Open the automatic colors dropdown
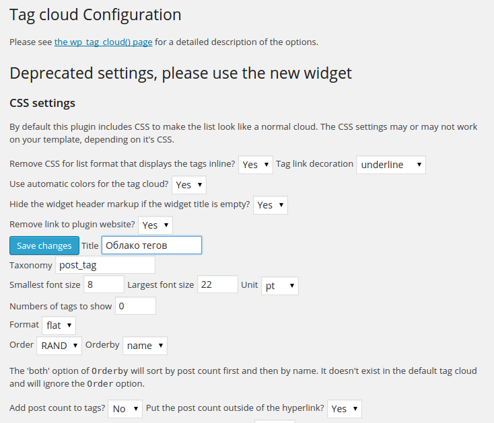 pos(189,184)
